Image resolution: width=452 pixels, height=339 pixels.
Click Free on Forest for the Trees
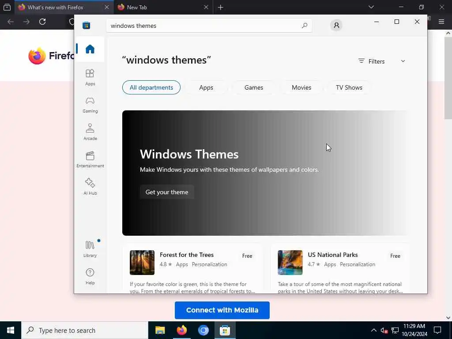(247, 256)
